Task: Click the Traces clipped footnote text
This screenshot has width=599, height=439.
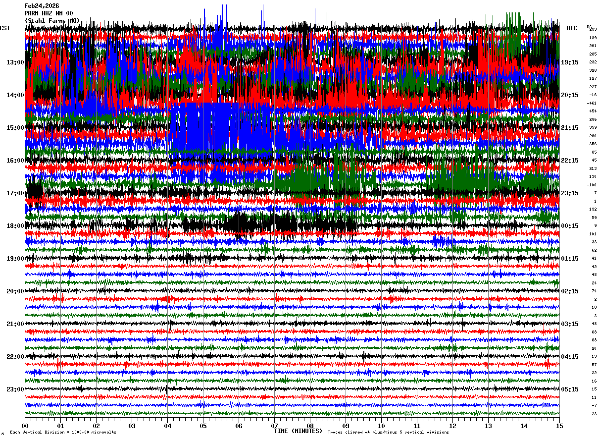Action: pos(388,433)
